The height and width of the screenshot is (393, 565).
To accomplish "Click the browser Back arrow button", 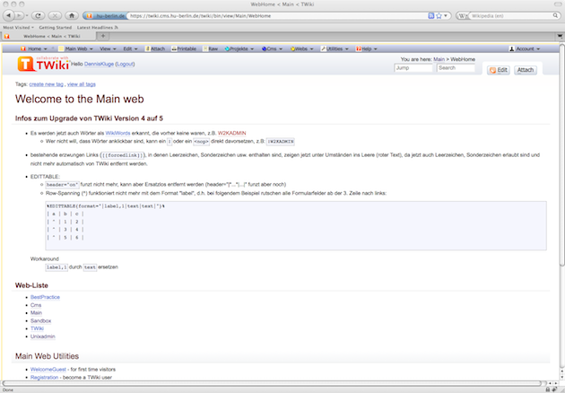I will click(9, 15).
